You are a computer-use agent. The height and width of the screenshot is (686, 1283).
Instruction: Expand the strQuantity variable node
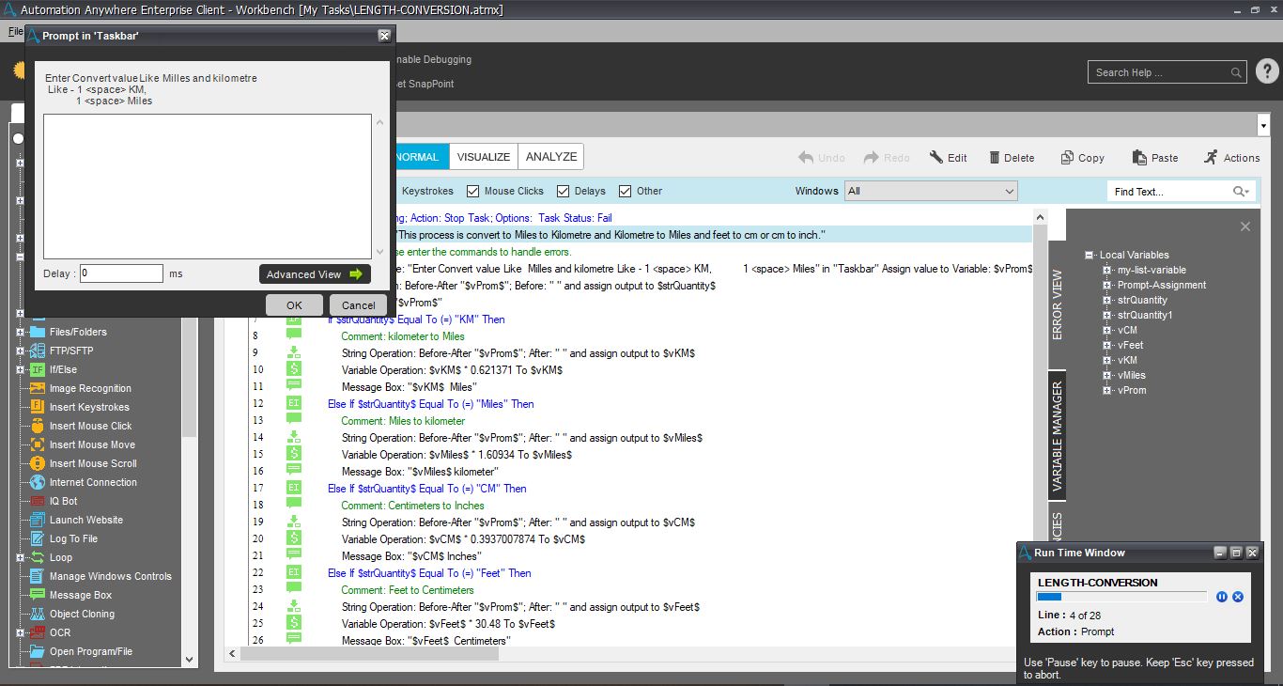point(1107,301)
